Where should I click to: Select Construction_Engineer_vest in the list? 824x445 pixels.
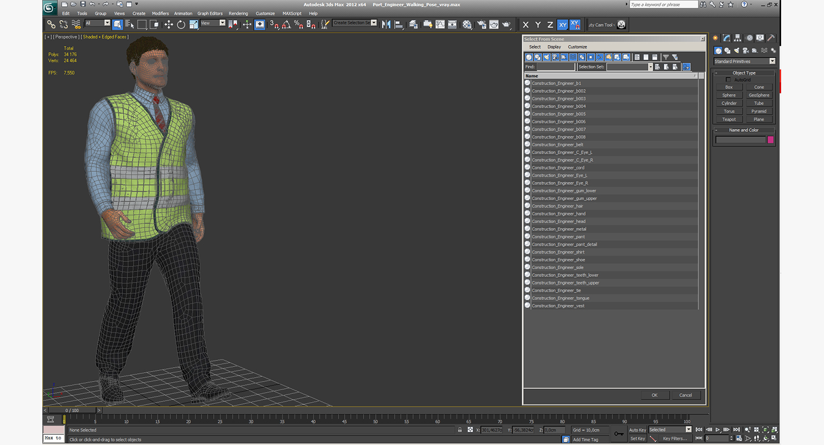click(x=611, y=305)
